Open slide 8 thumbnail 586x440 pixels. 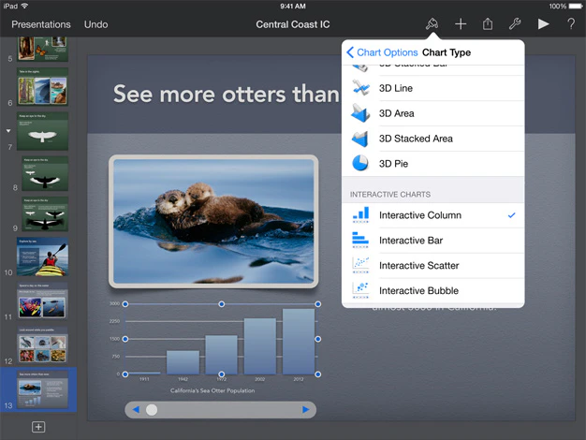pos(45,173)
